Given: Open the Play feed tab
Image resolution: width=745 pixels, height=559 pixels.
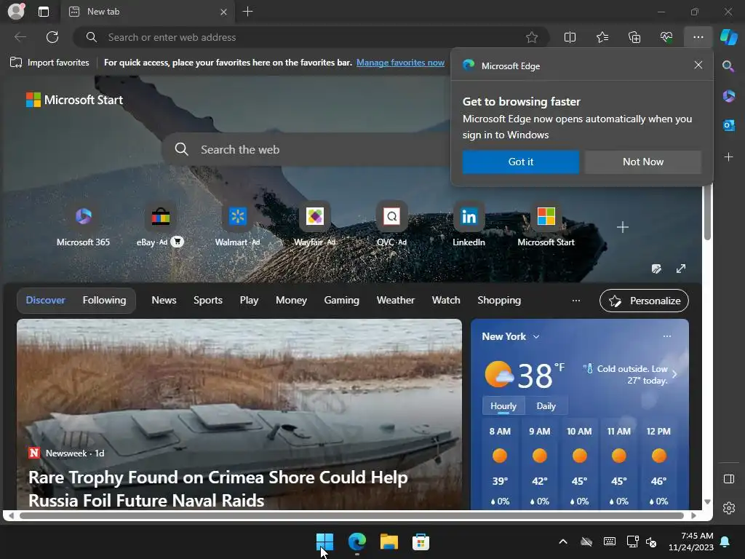Looking at the screenshot, I should (249, 301).
